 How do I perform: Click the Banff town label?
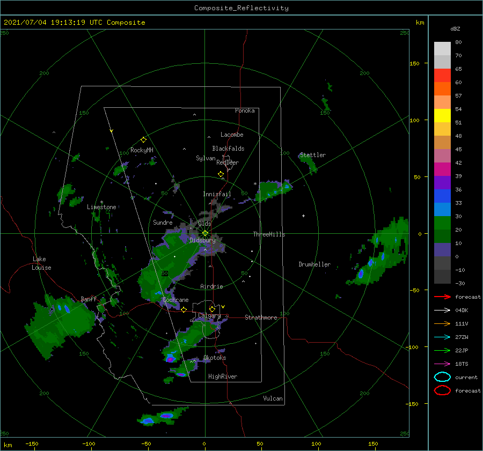(89, 299)
